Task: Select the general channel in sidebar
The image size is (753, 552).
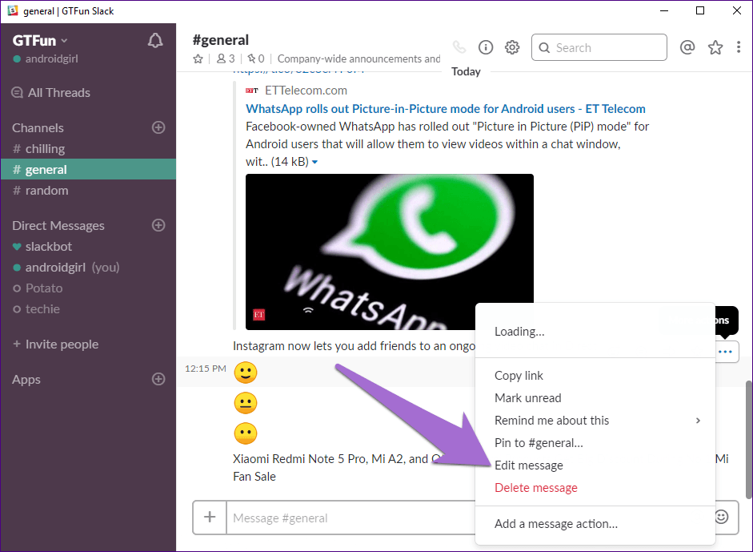Action: click(x=88, y=169)
